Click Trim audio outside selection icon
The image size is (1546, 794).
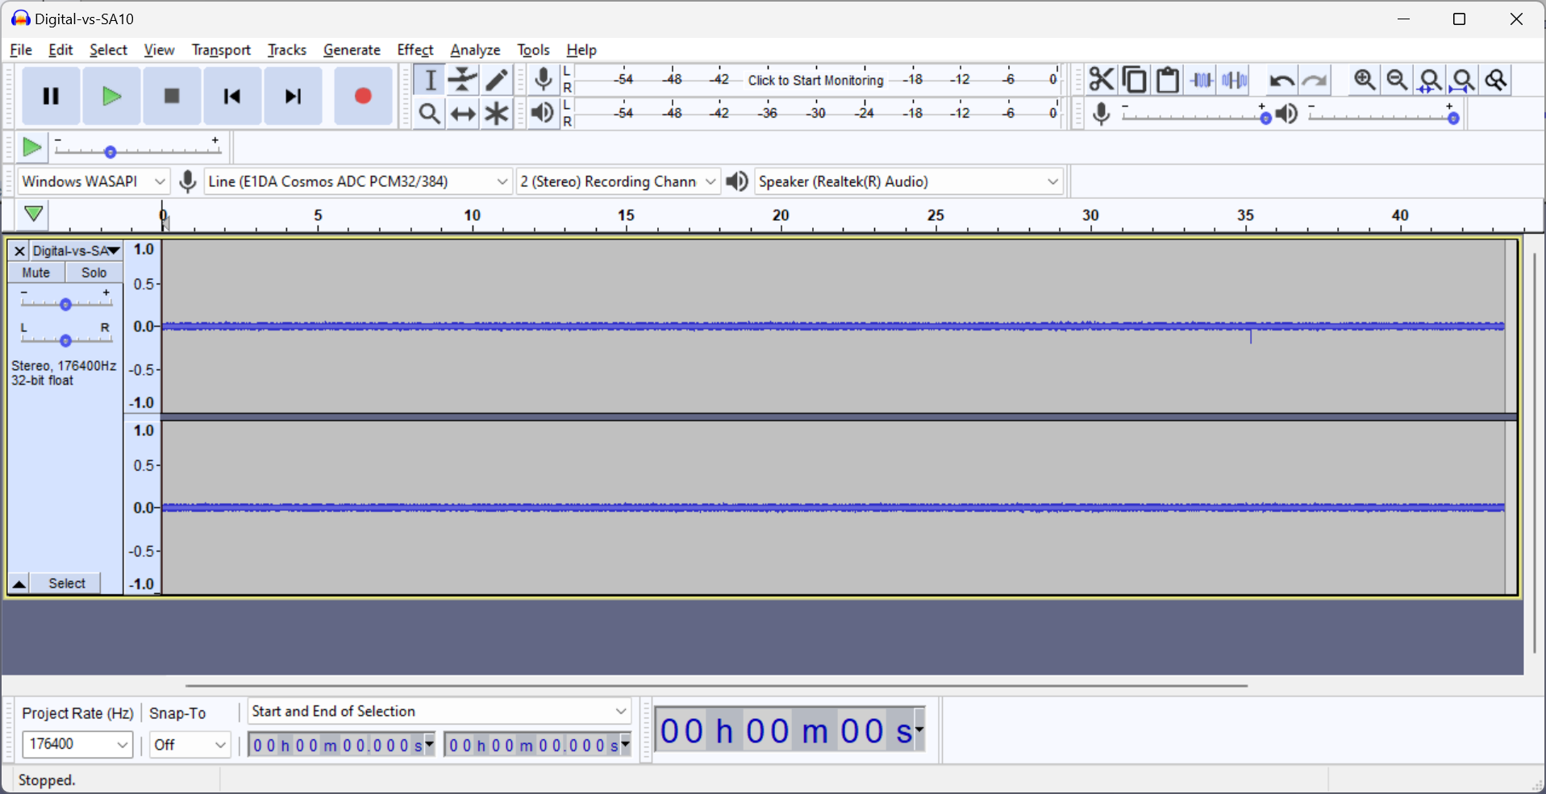[x=1202, y=80]
